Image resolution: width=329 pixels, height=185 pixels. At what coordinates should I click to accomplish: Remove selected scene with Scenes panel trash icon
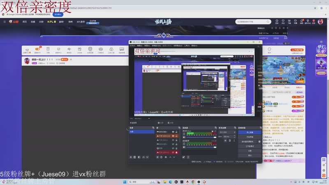click(135, 157)
